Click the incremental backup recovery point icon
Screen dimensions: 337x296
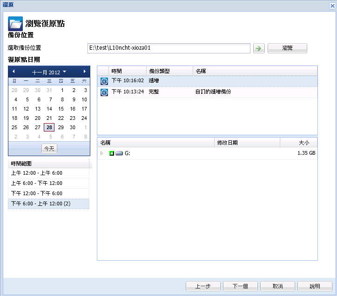pyautogui.click(x=104, y=81)
